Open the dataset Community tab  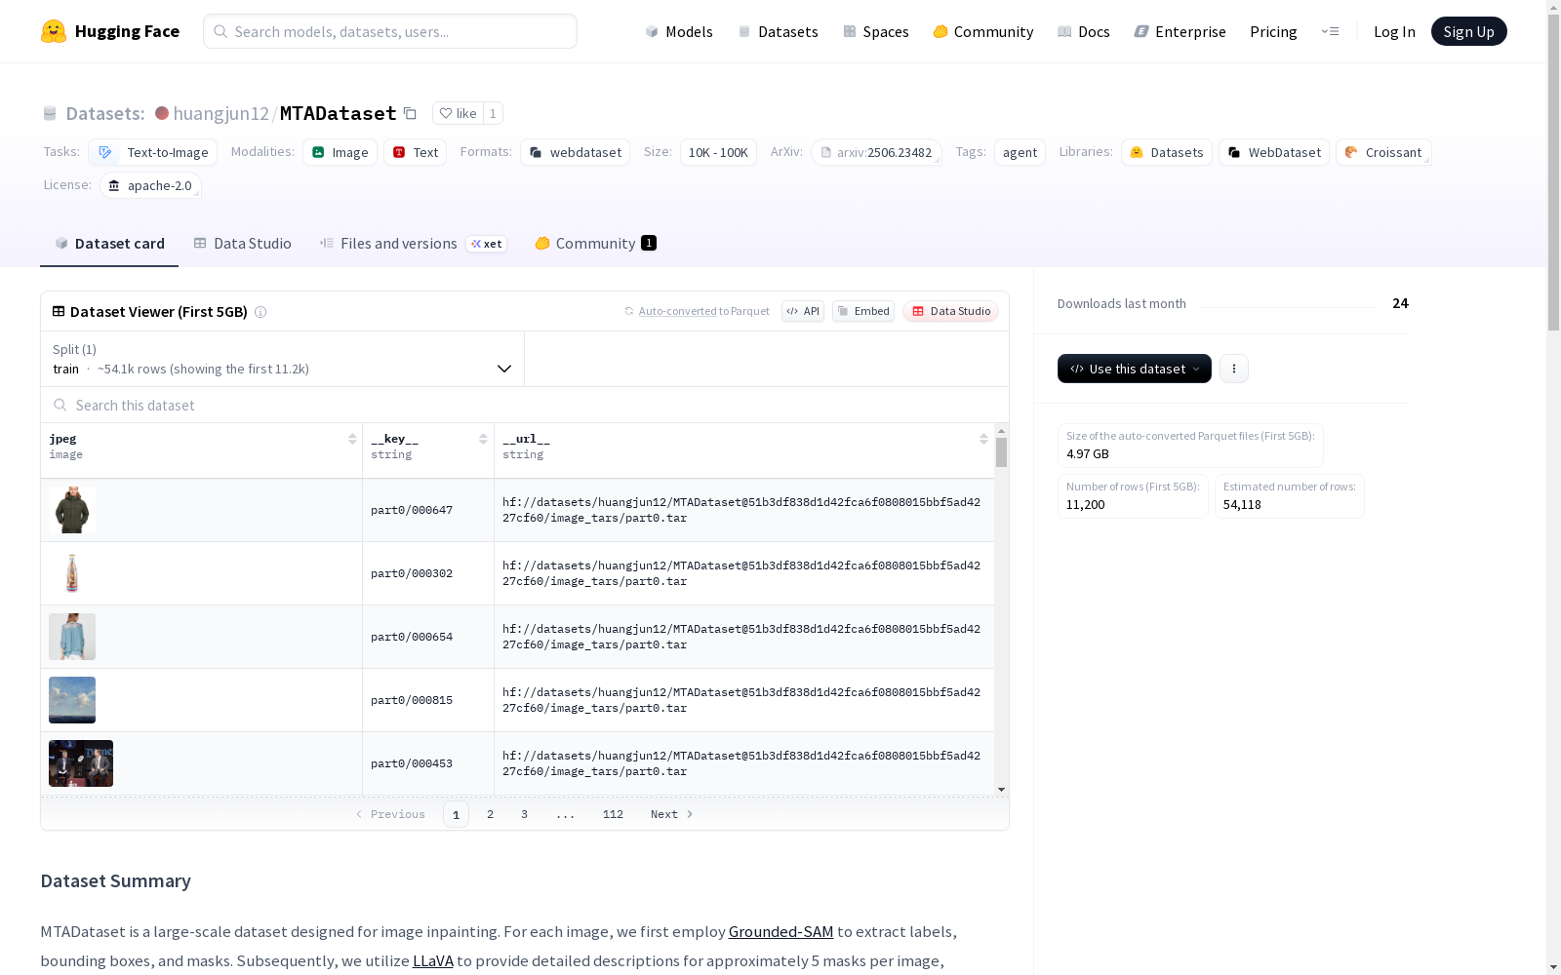(x=595, y=244)
